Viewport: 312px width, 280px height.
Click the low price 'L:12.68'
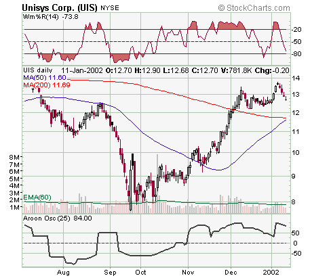(176, 70)
